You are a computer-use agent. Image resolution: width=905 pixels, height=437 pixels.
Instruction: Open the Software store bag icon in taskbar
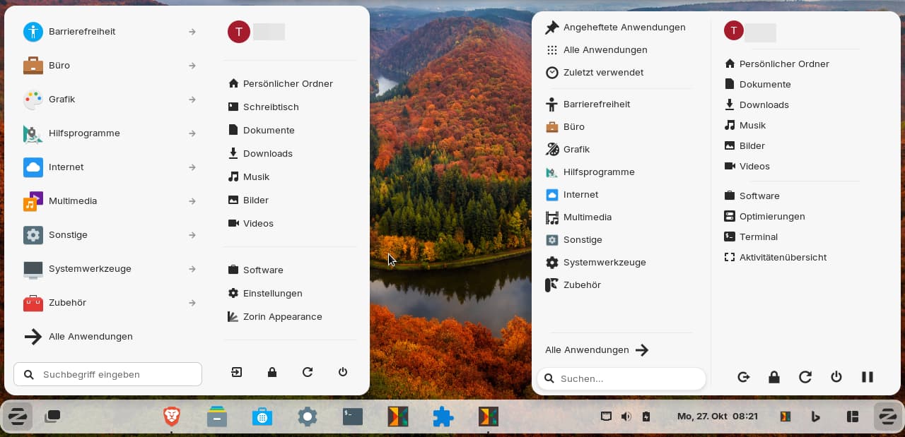(x=262, y=417)
